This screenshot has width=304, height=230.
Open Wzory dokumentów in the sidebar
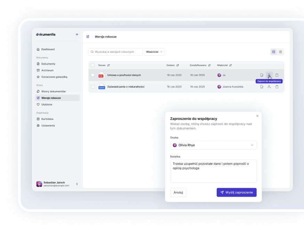click(53, 91)
